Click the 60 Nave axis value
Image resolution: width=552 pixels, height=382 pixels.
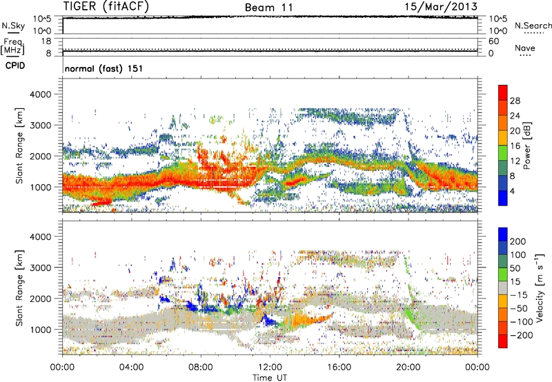tap(494, 41)
